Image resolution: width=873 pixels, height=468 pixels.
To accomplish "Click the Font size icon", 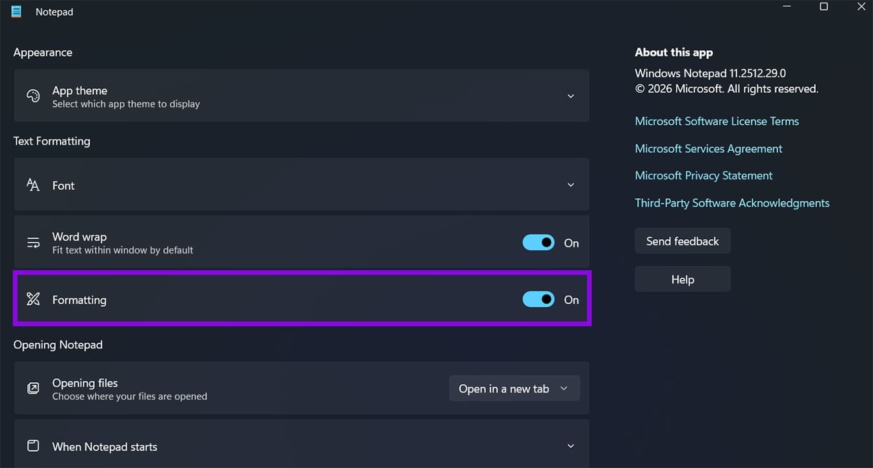I will (x=33, y=185).
